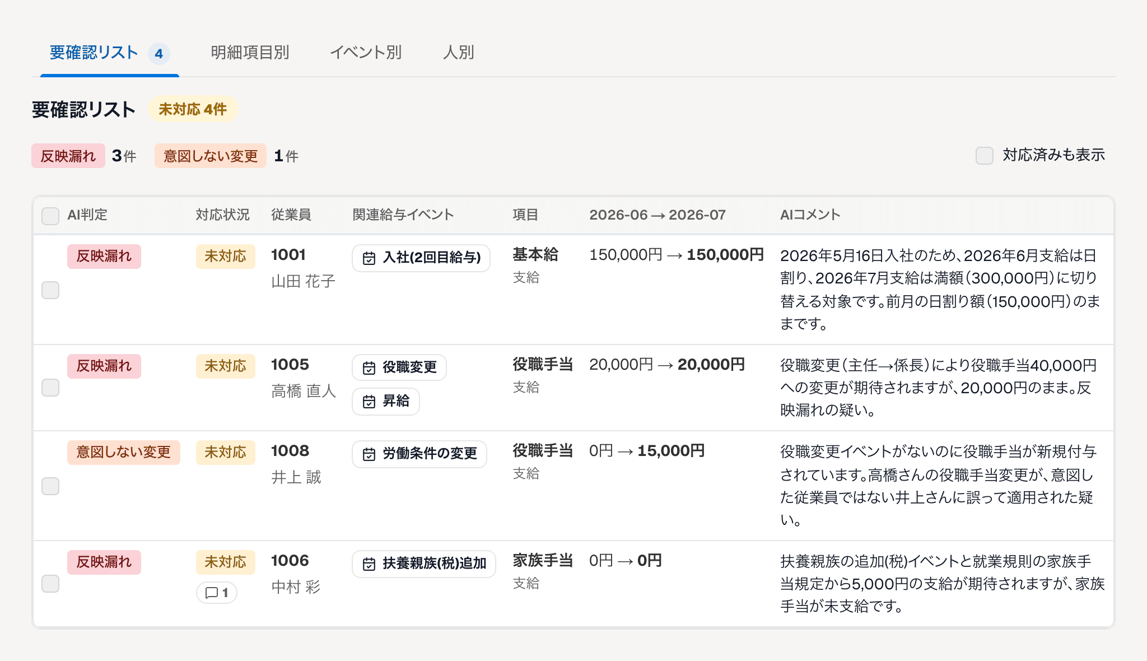The height and width of the screenshot is (661, 1147).
Task: Click the amount 0円 → 15,000円
Action: pyautogui.click(x=647, y=451)
